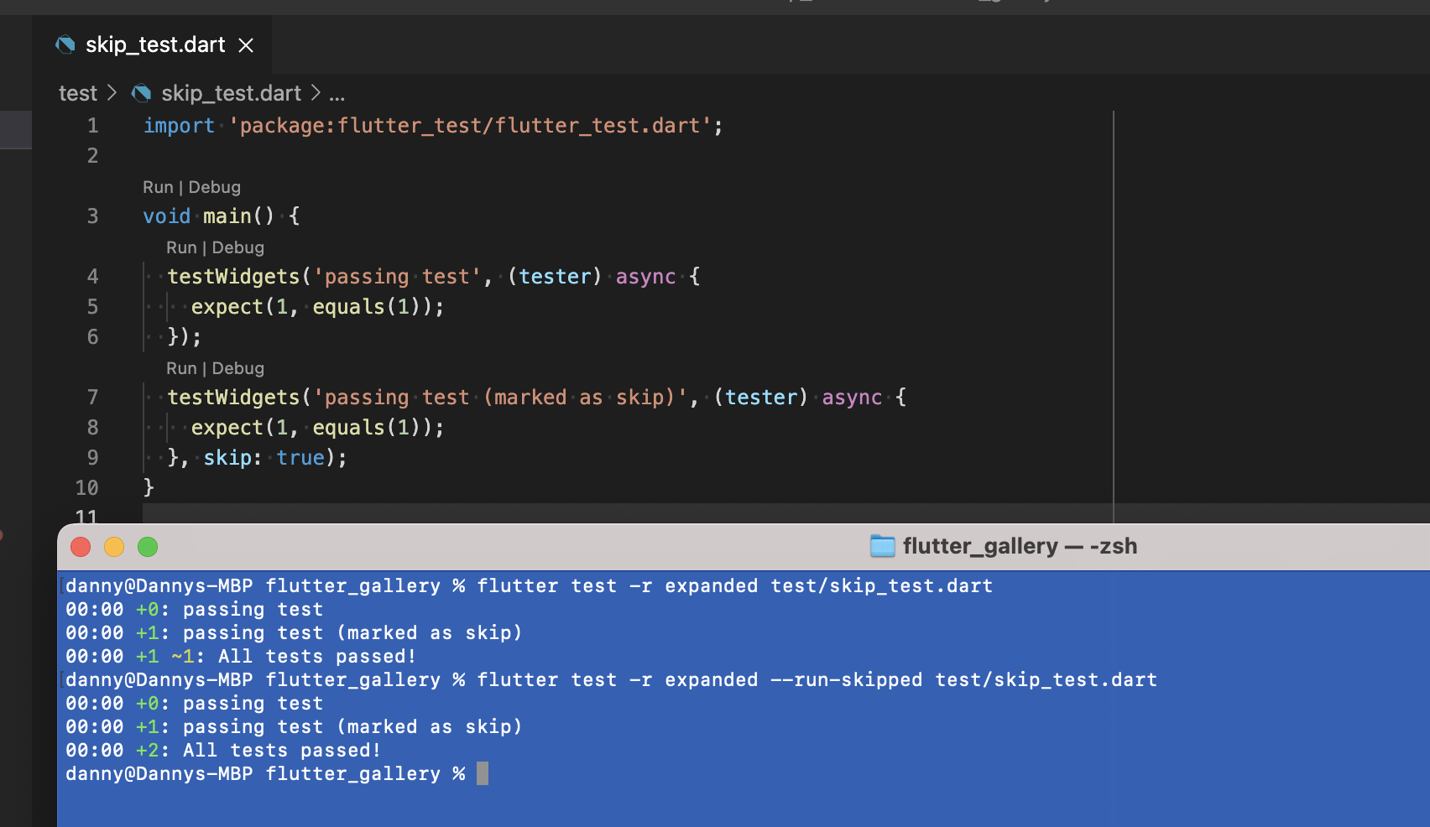
Task: Click 'expect' call on line 8
Action: click(227, 428)
